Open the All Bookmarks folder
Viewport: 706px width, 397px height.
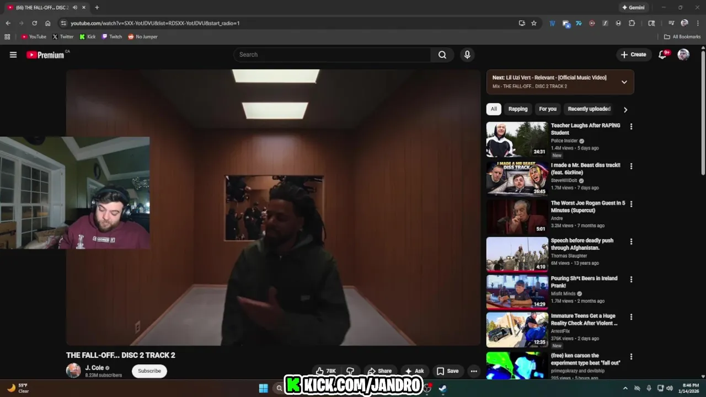click(x=682, y=37)
